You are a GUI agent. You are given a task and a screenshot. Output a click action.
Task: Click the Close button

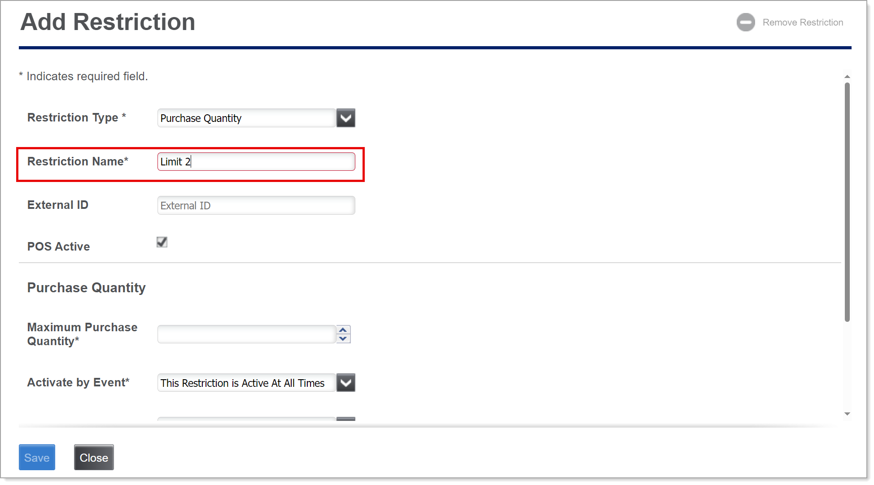93,458
